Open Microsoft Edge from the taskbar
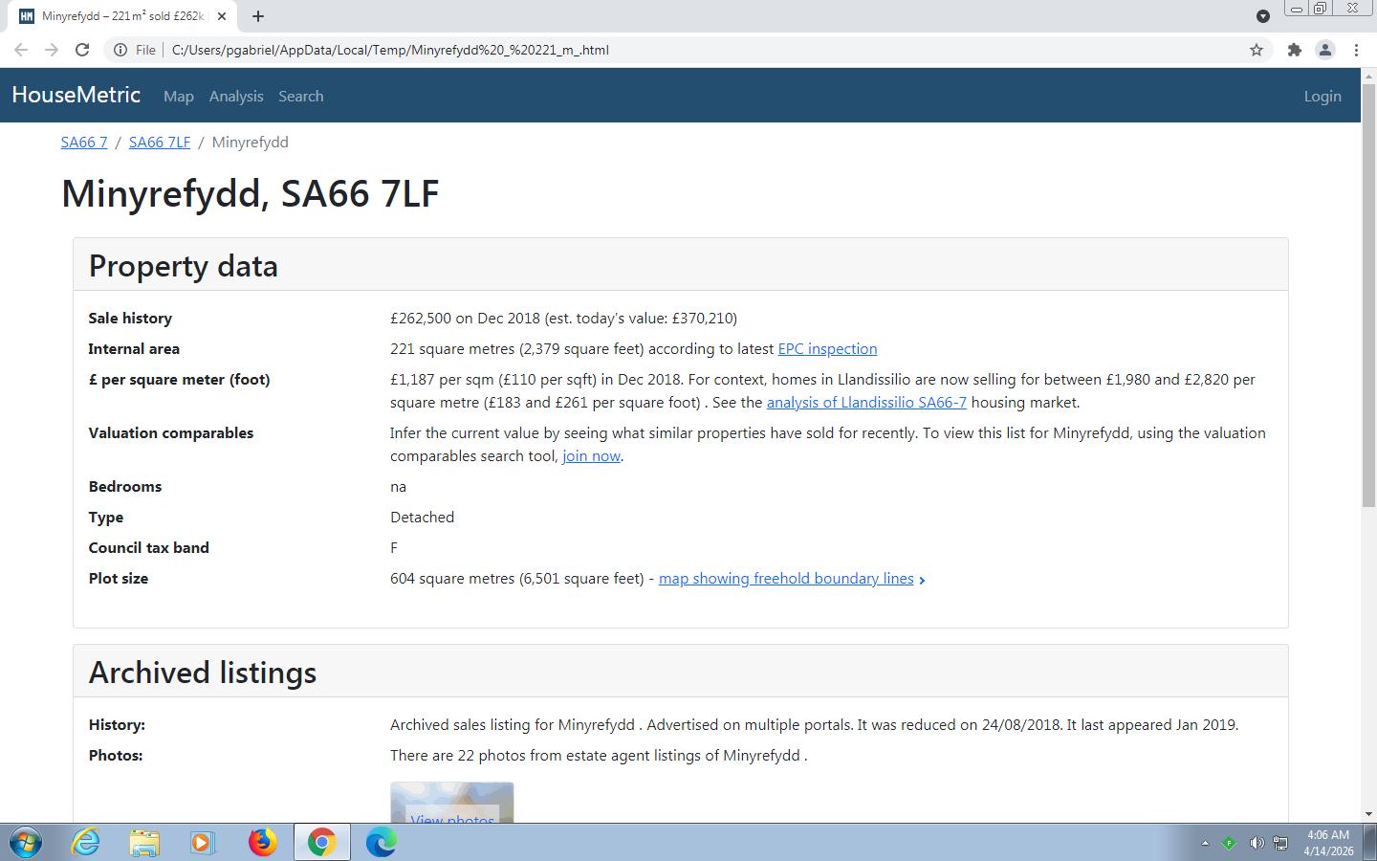Image resolution: width=1377 pixels, height=861 pixels. pyautogui.click(x=381, y=842)
